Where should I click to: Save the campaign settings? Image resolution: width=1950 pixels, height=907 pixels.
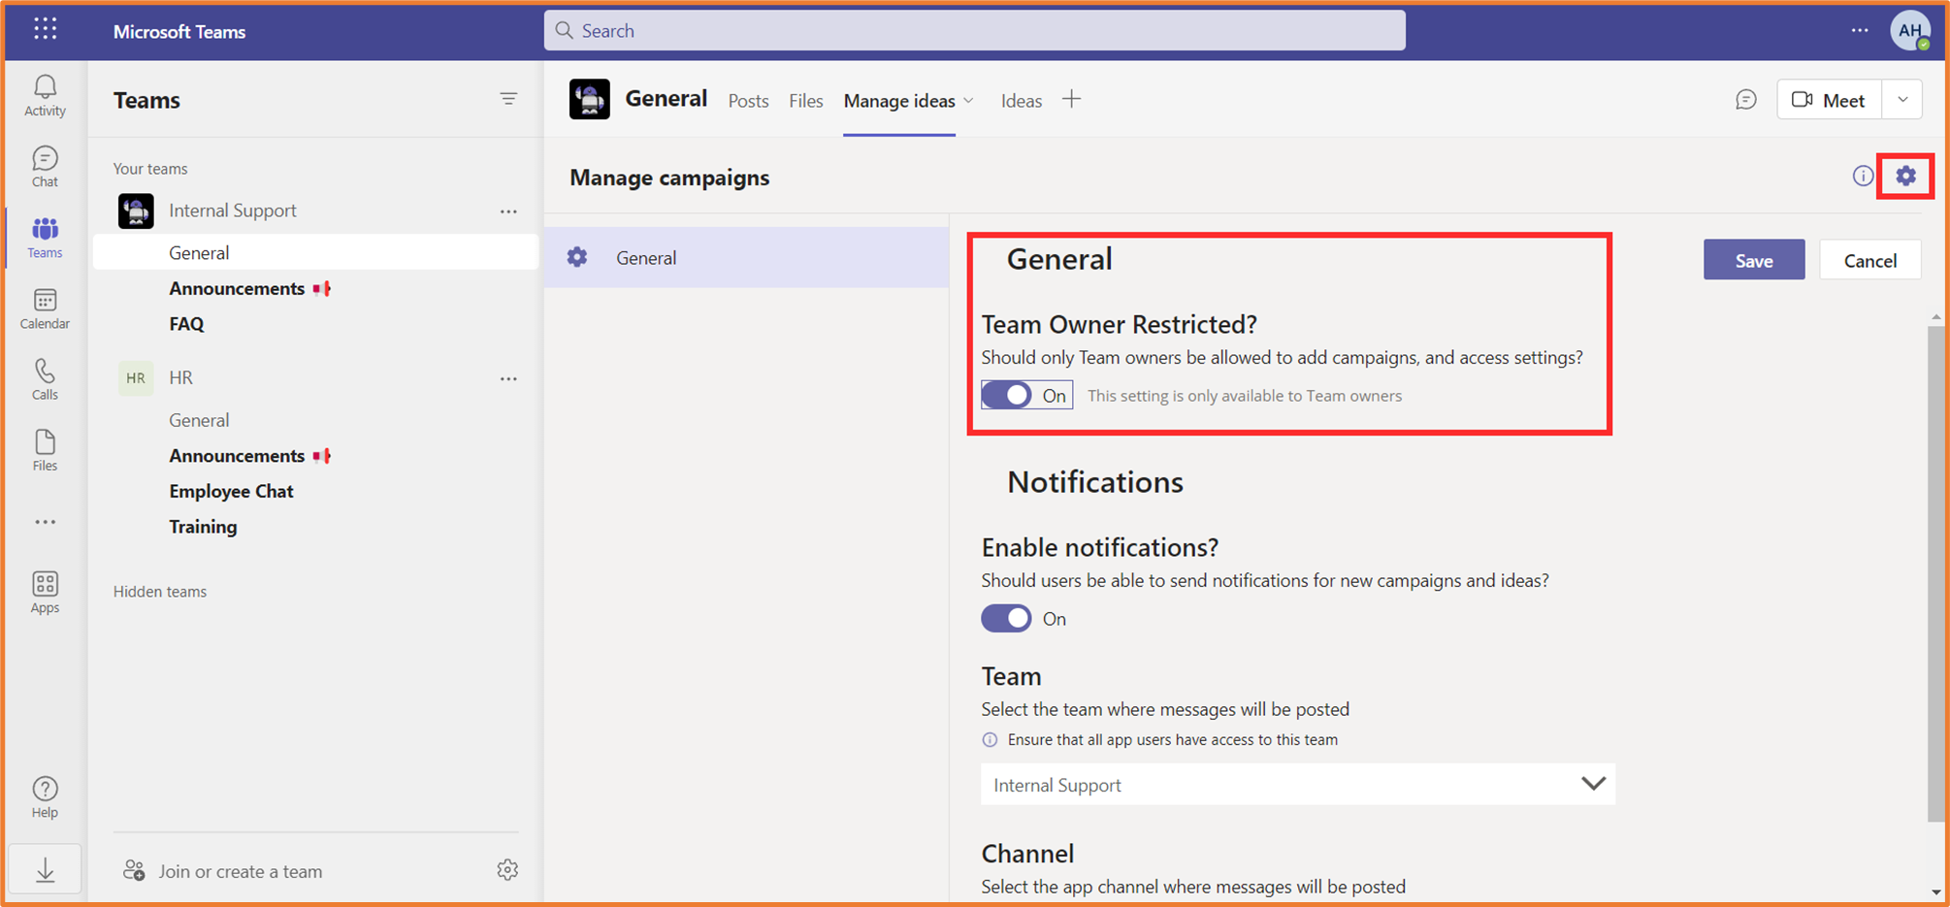coord(1753,259)
